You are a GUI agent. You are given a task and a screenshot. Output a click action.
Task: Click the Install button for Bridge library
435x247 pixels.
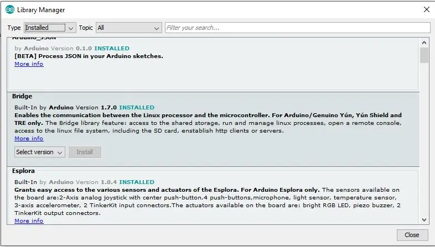(x=85, y=152)
